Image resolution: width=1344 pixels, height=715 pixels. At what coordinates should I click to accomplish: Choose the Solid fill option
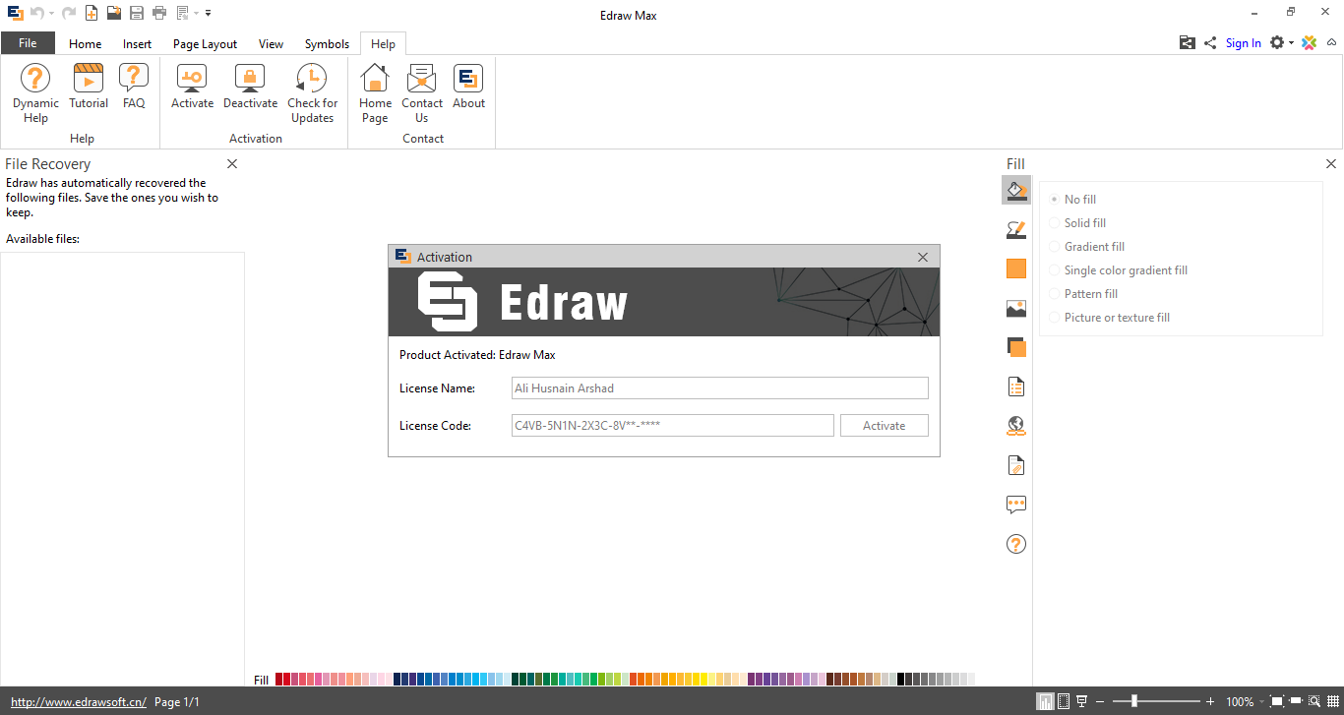pos(1077,223)
